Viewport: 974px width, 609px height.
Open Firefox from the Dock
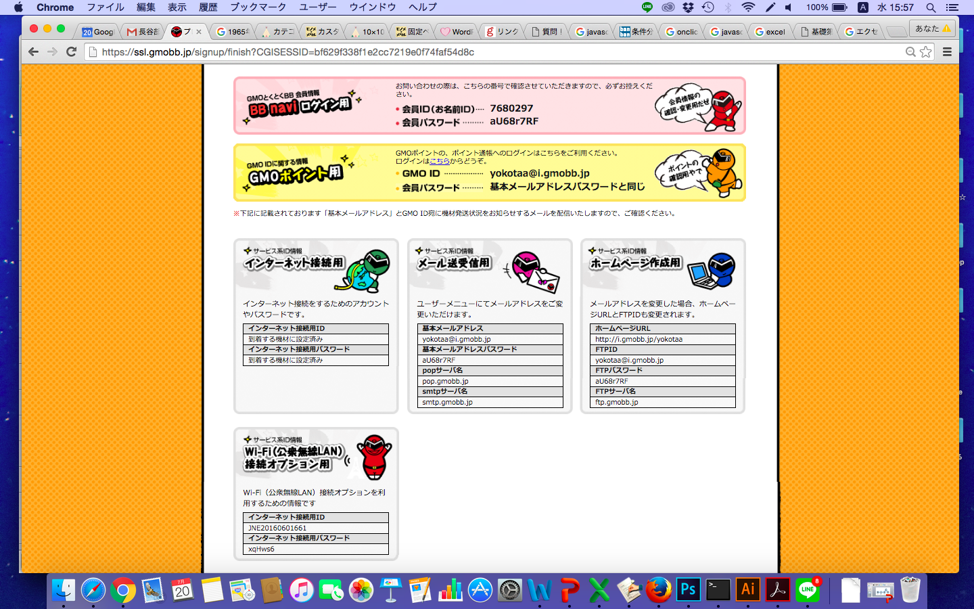[x=658, y=589]
